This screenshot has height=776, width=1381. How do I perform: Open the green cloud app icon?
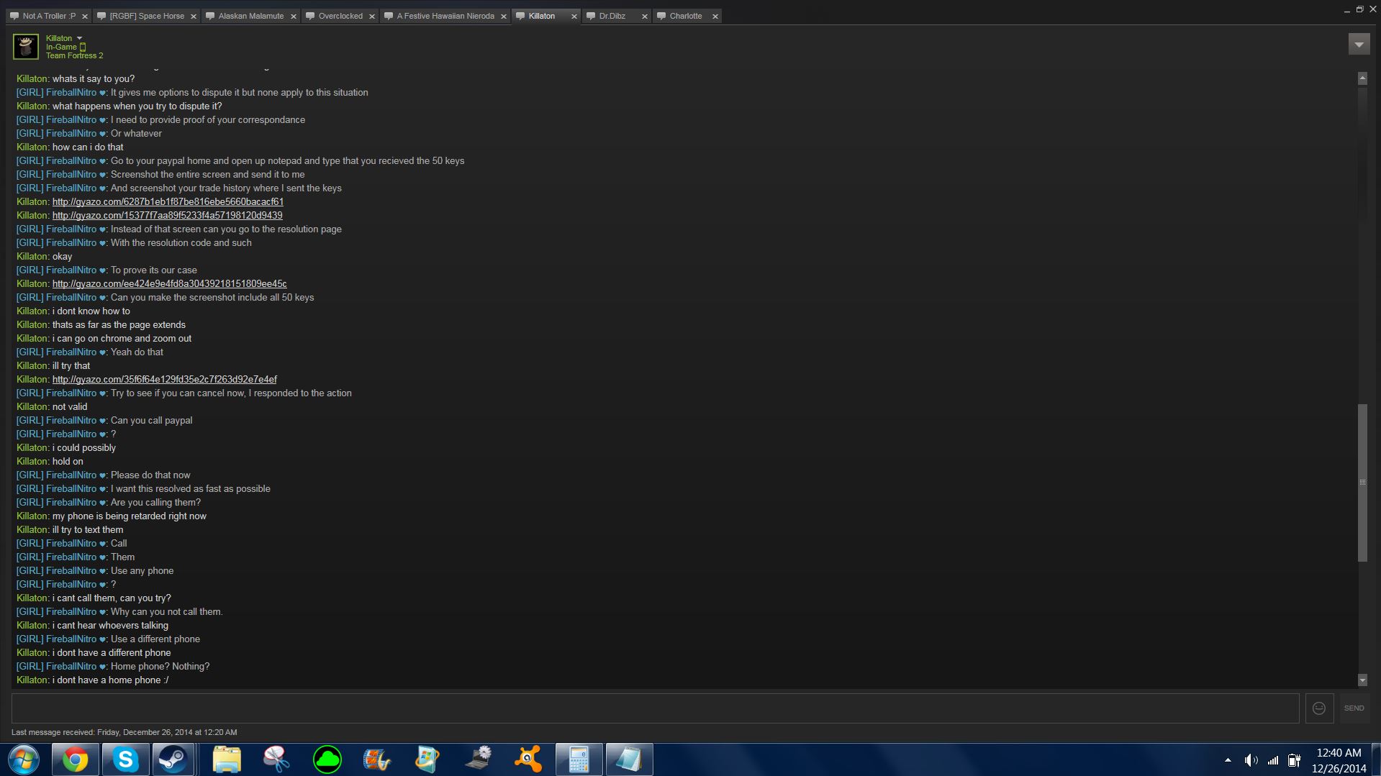pos(327,759)
